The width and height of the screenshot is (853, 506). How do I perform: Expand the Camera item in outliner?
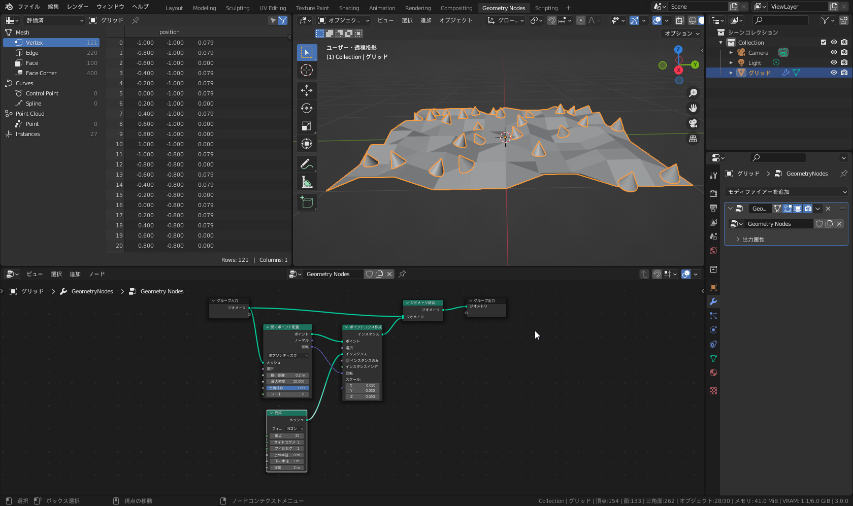pyautogui.click(x=731, y=53)
